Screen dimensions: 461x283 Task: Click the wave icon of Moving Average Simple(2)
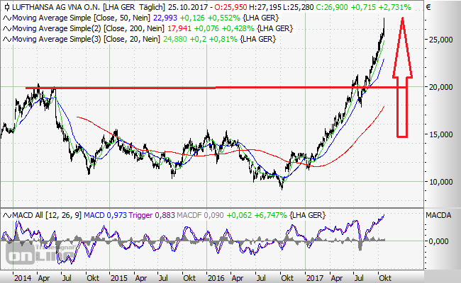[x=7, y=29]
